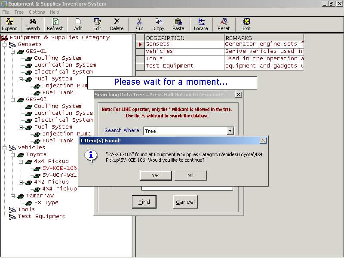Viewport: 344px width, 258px height.
Task: Collapse the 4X2 Pickup node
Action: [x=21, y=182]
